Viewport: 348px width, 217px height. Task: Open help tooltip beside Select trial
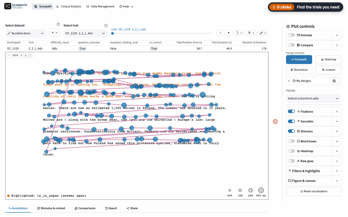click(x=106, y=25)
